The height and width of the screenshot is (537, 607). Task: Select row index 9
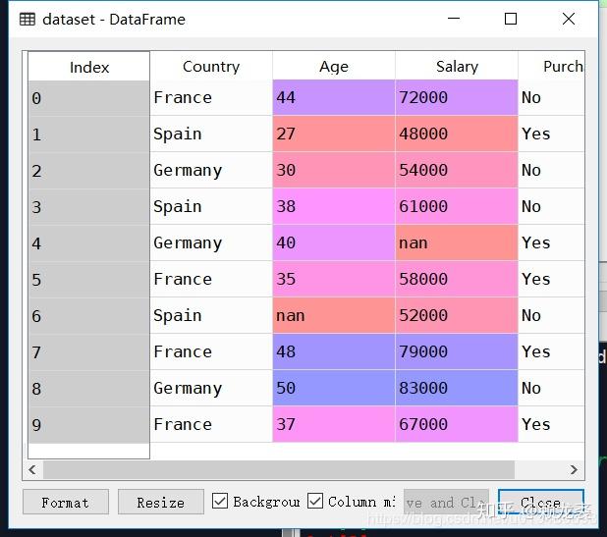pos(88,425)
